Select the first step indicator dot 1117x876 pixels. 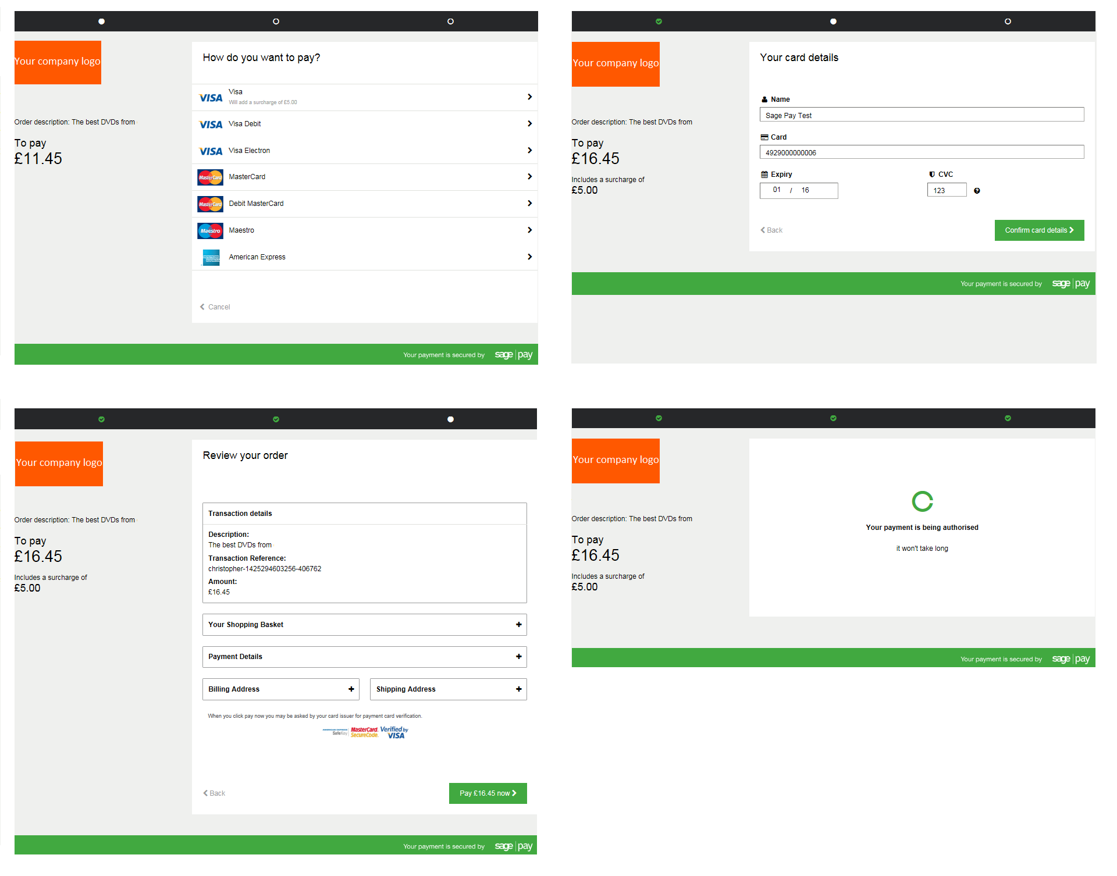(x=101, y=21)
